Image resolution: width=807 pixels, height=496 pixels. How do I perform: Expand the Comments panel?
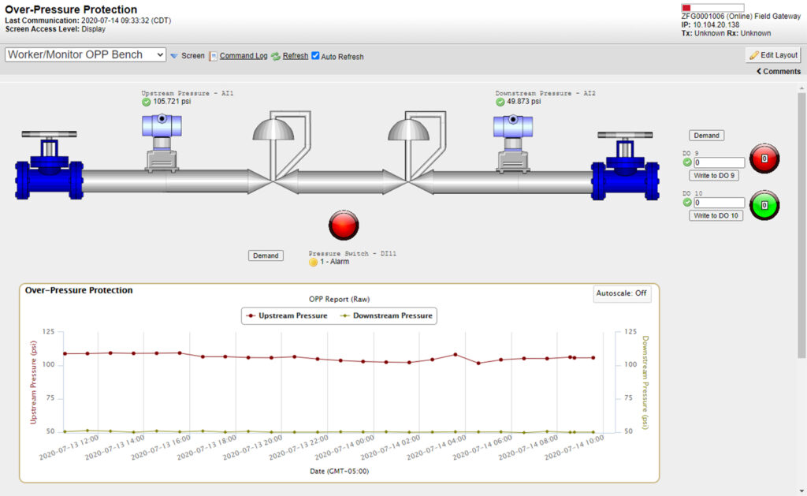coord(778,72)
